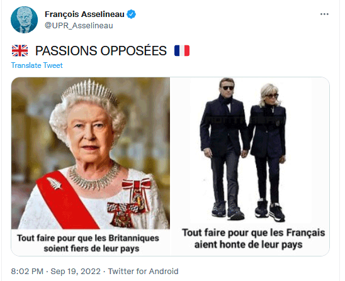Viewport: 345px width, 281px height.
Task: Open the Twitter for Android source link
Action: point(144,272)
